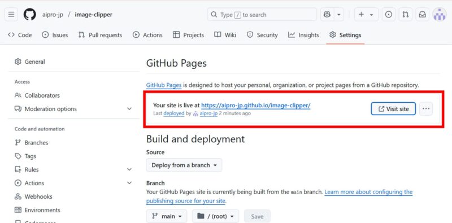This screenshot has width=452, height=223.
Task: Switch to the Issues tab
Action: (55, 35)
